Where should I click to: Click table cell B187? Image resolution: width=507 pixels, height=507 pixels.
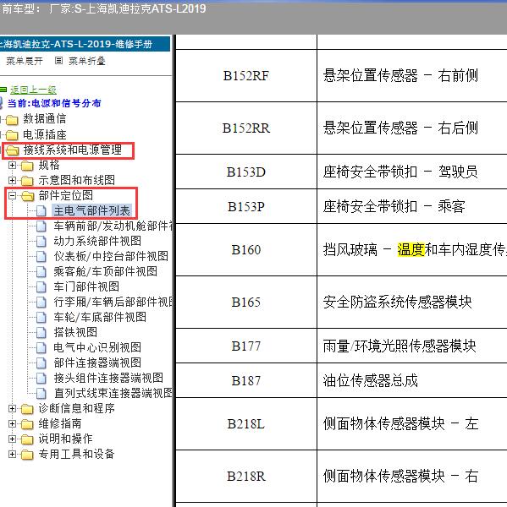[x=246, y=380]
